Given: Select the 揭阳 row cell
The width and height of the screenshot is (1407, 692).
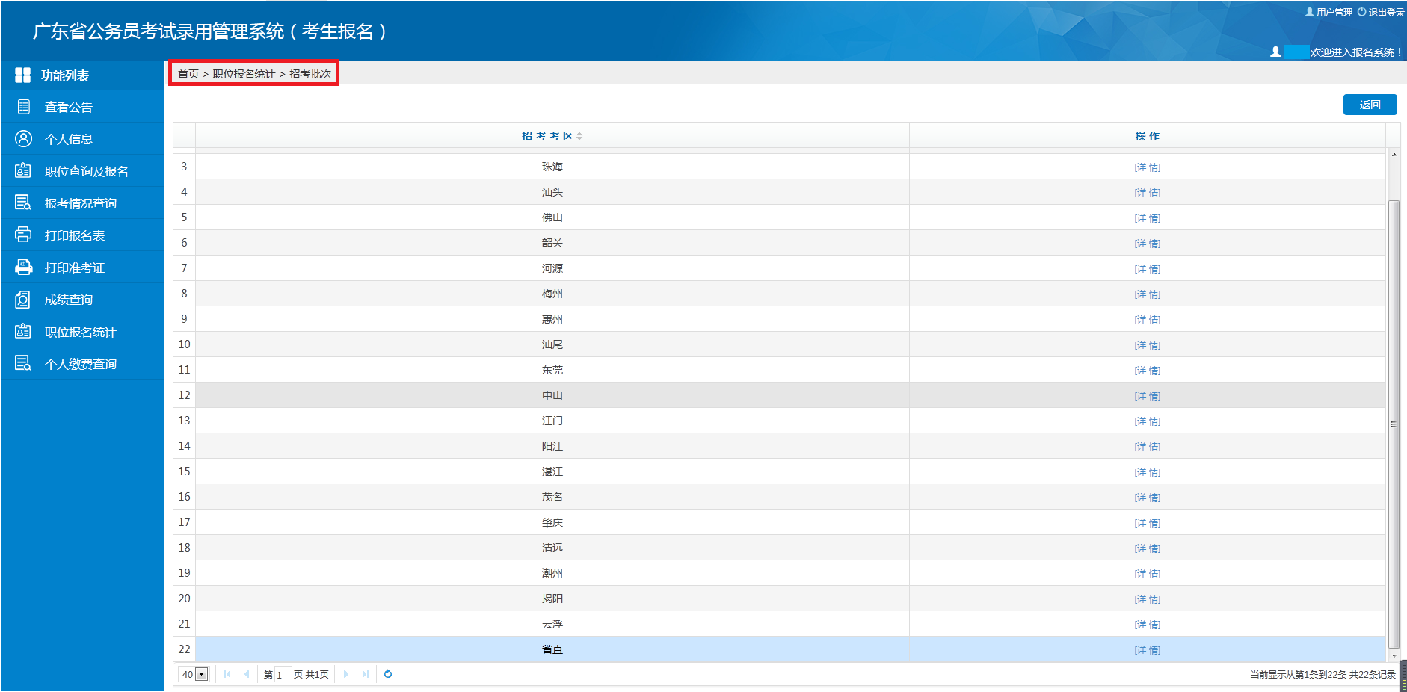Looking at the screenshot, I should [x=552, y=599].
